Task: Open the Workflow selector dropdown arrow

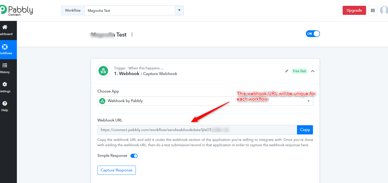Action: pyautogui.click(x=179, y=10)
